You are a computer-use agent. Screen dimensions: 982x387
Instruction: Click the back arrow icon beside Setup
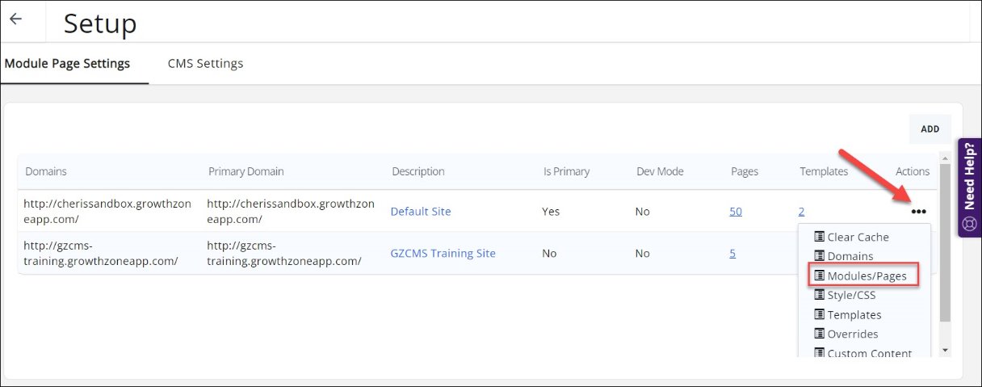pos(15,19)
